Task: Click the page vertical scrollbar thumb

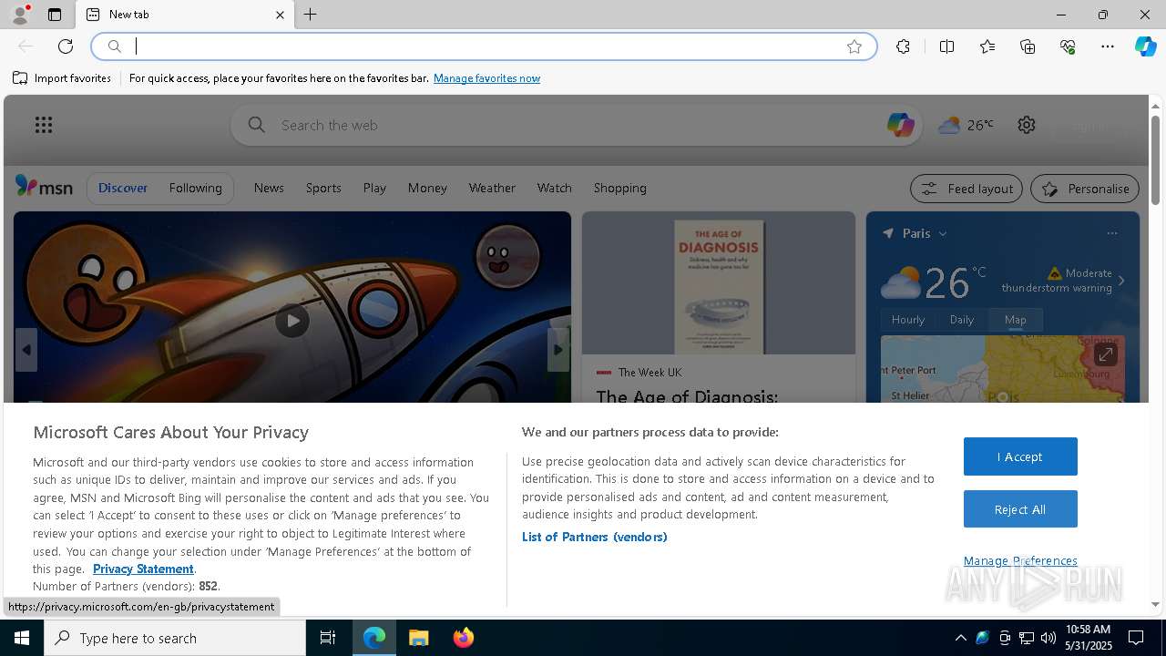Action: click(x=1155, y=160)
